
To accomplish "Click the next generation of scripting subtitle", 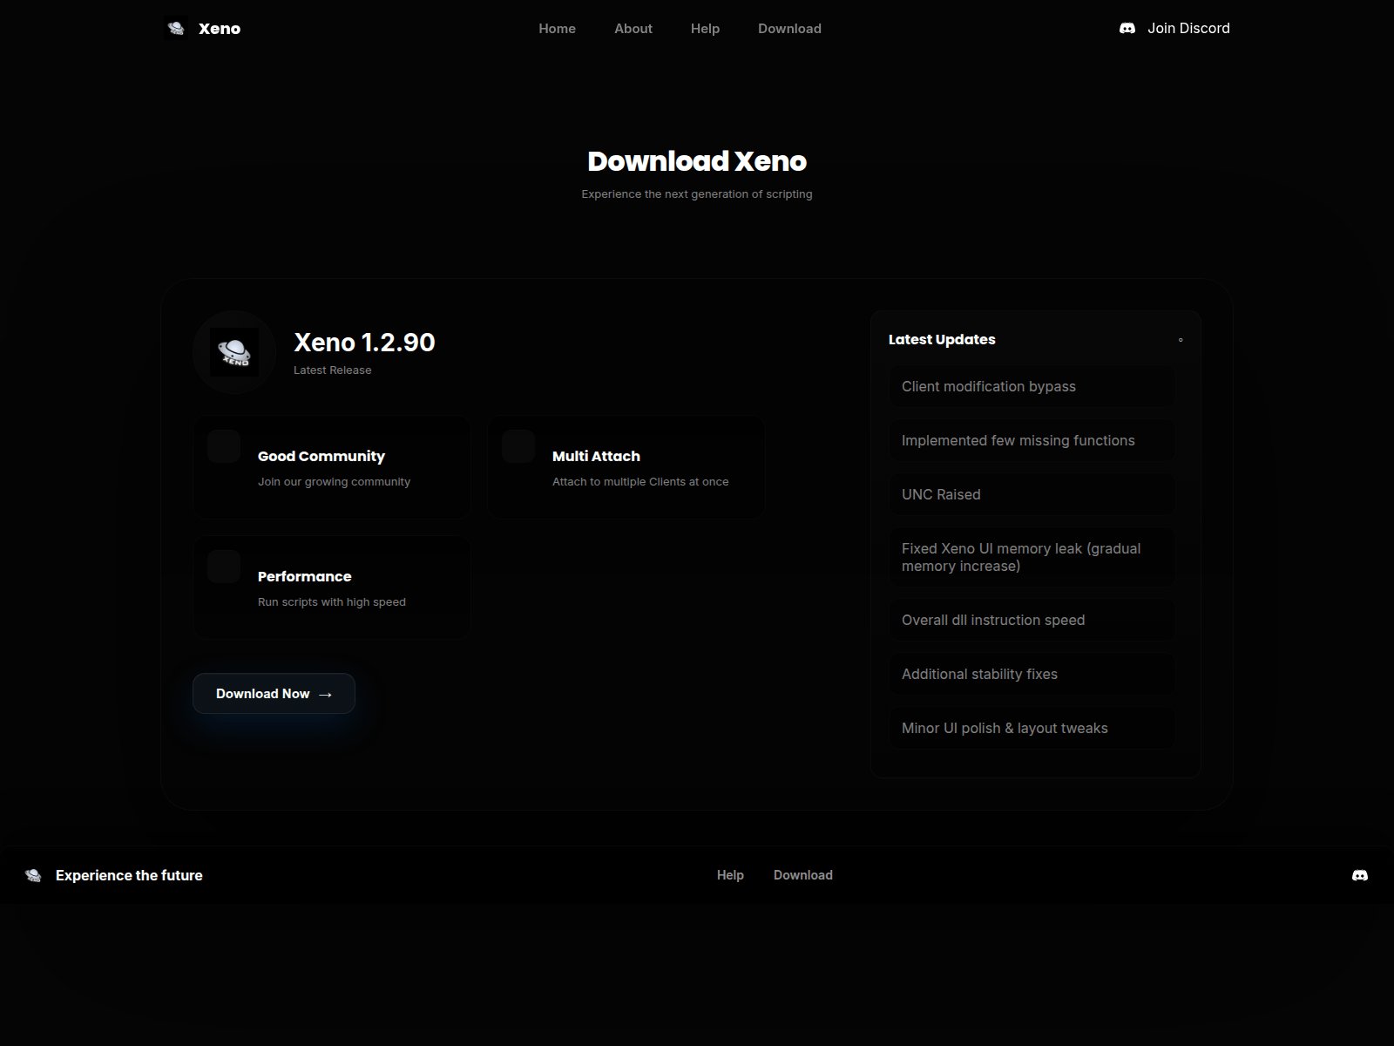I will coord(697,194).
